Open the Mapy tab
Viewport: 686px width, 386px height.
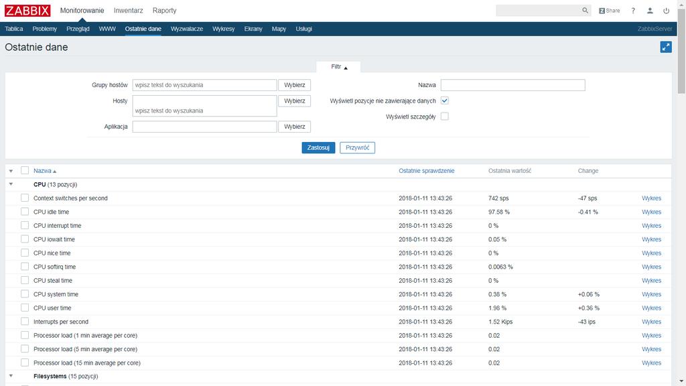click(x=279, y=29)
